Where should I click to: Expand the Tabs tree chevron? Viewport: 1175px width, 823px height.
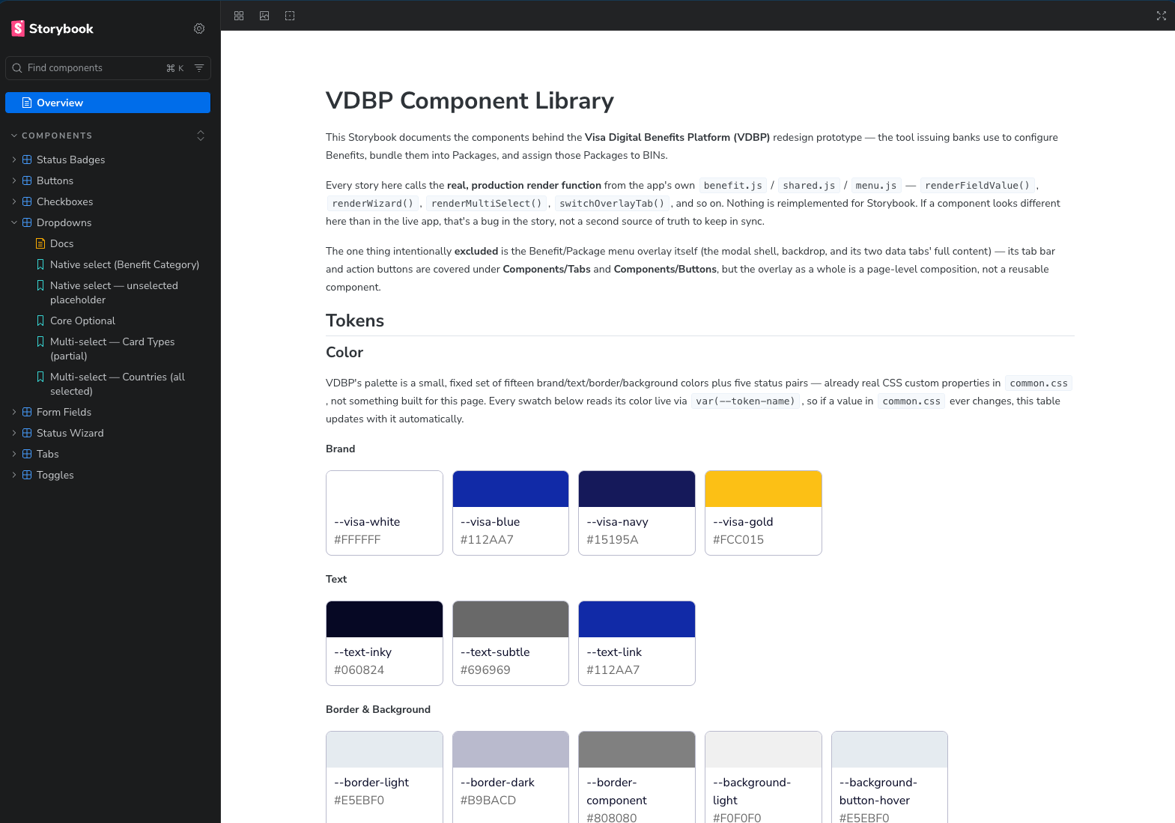[x=14, y=454]
